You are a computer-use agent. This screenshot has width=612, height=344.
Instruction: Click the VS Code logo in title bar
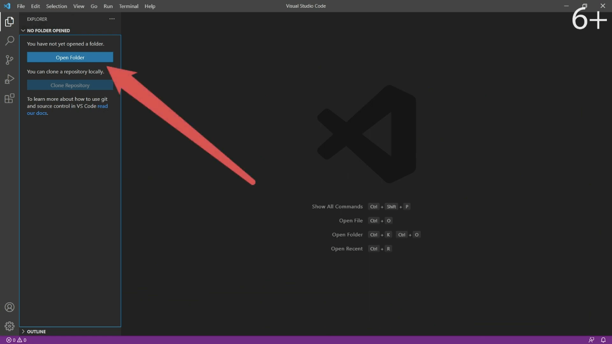[x=7, y=6]
